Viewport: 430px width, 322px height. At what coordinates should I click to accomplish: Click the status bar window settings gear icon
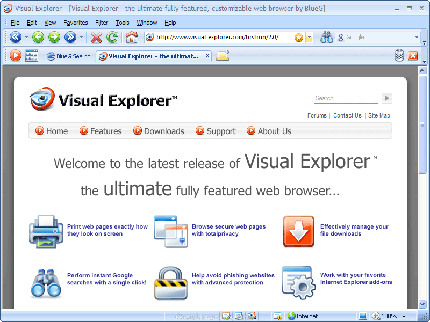click(239, 316)
